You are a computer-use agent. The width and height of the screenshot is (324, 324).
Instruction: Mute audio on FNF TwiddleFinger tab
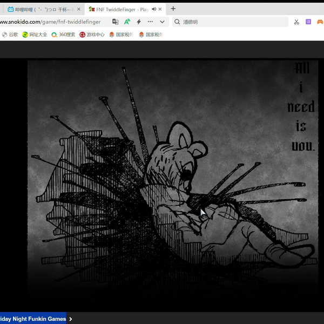pos(154,9)
